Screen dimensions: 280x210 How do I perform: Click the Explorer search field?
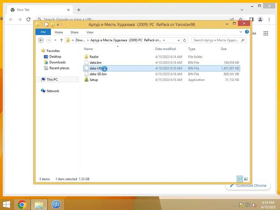[216, 40]
